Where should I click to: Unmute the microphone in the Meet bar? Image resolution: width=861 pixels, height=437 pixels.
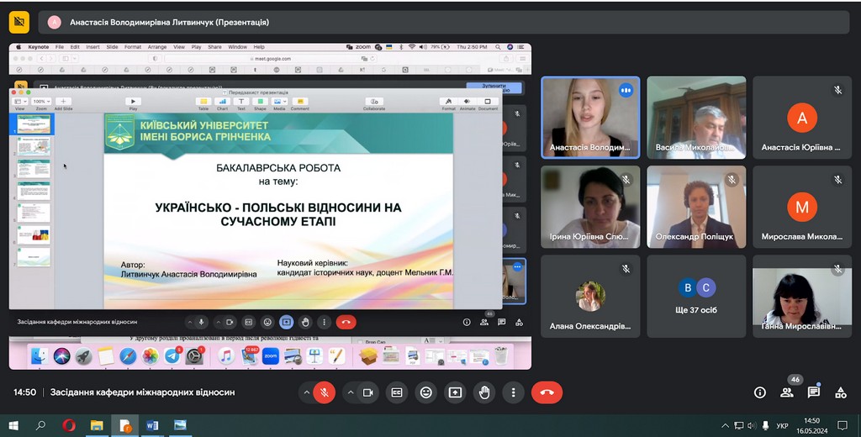click(324, 392)
